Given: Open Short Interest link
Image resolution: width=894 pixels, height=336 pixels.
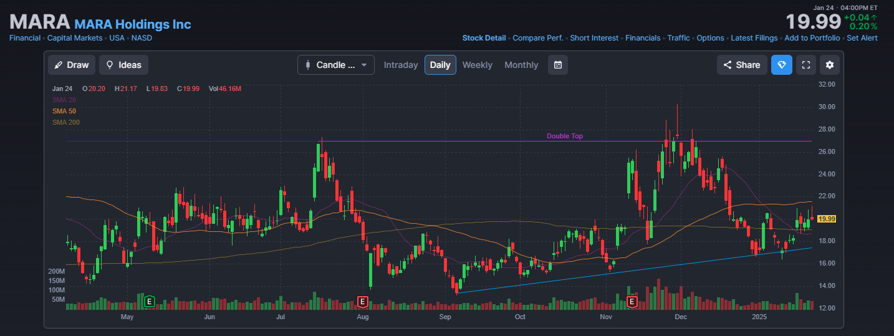Looking at the screenshot, I should (x=594, y=38).
